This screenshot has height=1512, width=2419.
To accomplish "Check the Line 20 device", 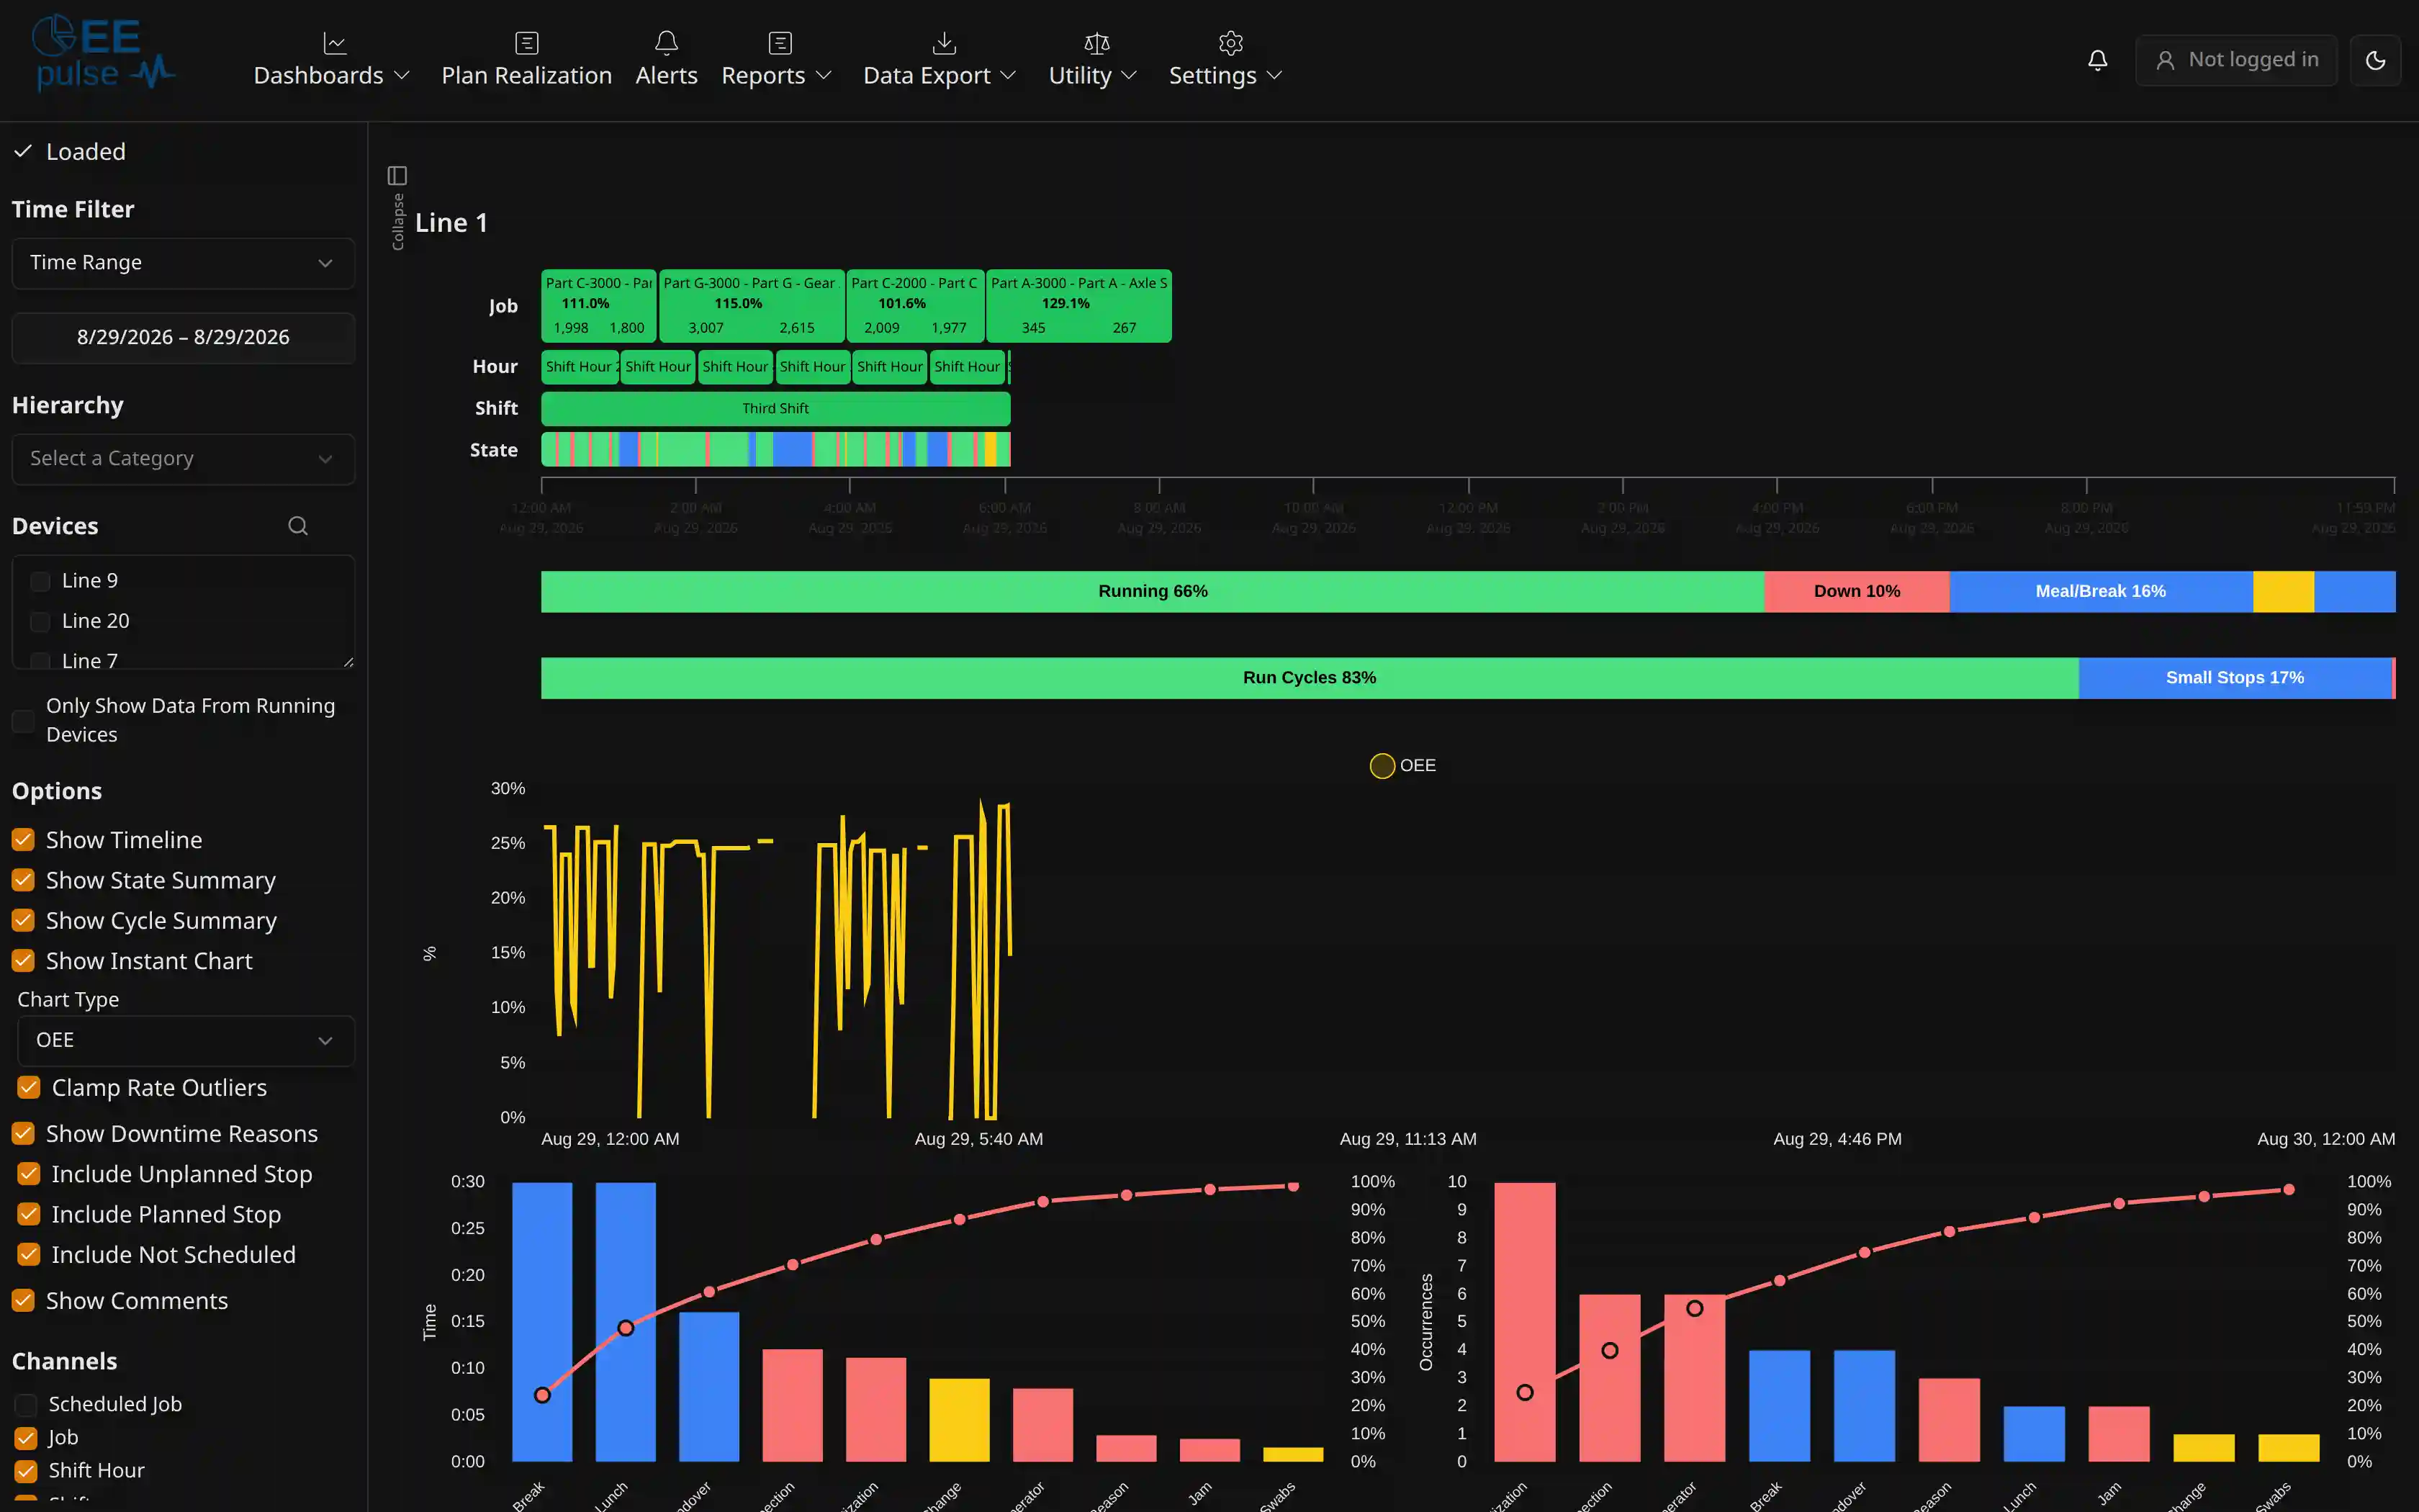I will point(40,622).
